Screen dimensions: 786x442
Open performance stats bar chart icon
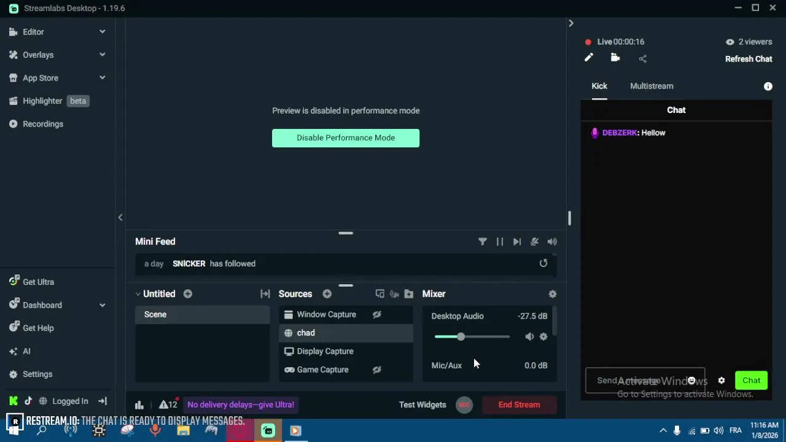139,405
